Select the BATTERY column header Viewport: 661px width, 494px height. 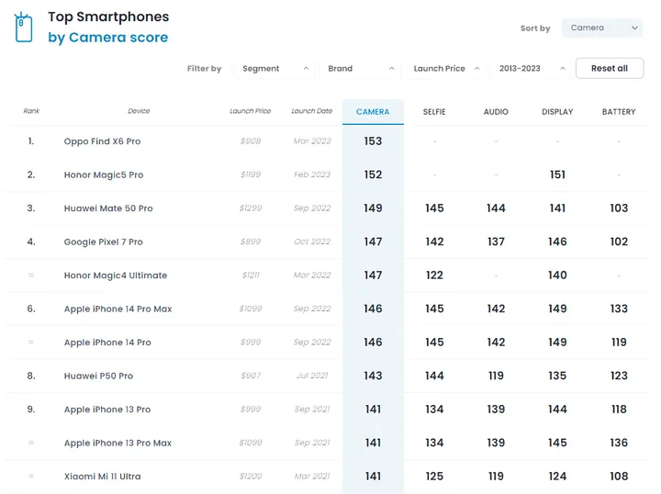[619, 112]
